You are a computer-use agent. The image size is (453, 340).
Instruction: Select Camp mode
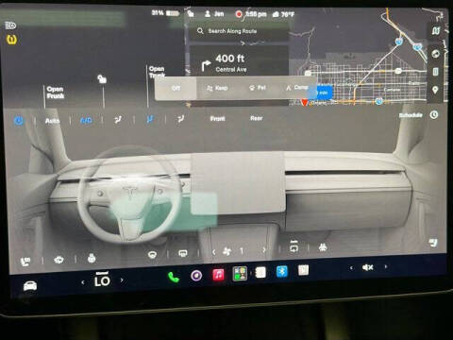297,87
